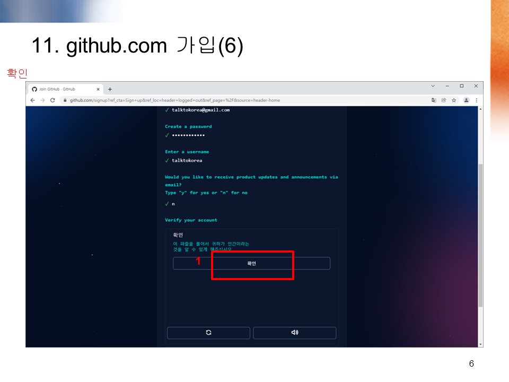Click the share page icon
509x382 pixels.
point(444,100)
